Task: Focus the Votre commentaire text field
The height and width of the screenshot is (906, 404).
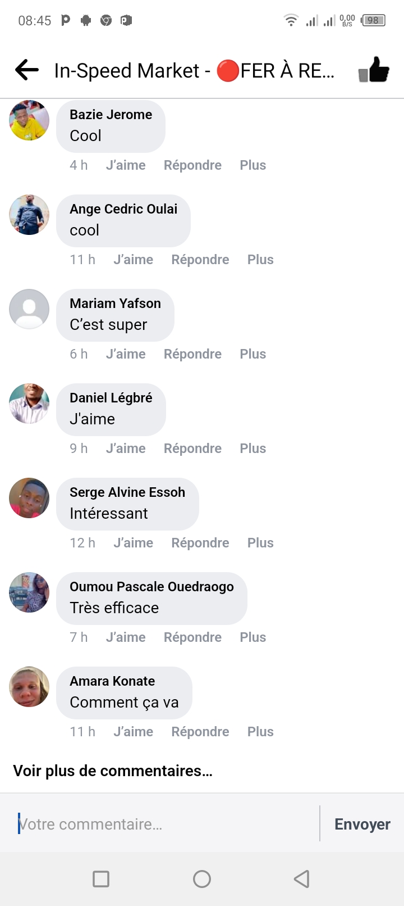Action: pos(166,824)
